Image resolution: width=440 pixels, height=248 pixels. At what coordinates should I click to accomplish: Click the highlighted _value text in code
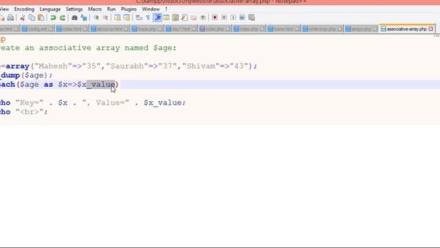[x=101, y=84]
